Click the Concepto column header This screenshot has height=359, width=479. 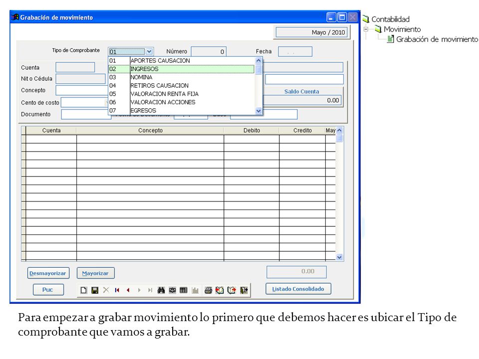pos(150,130)
